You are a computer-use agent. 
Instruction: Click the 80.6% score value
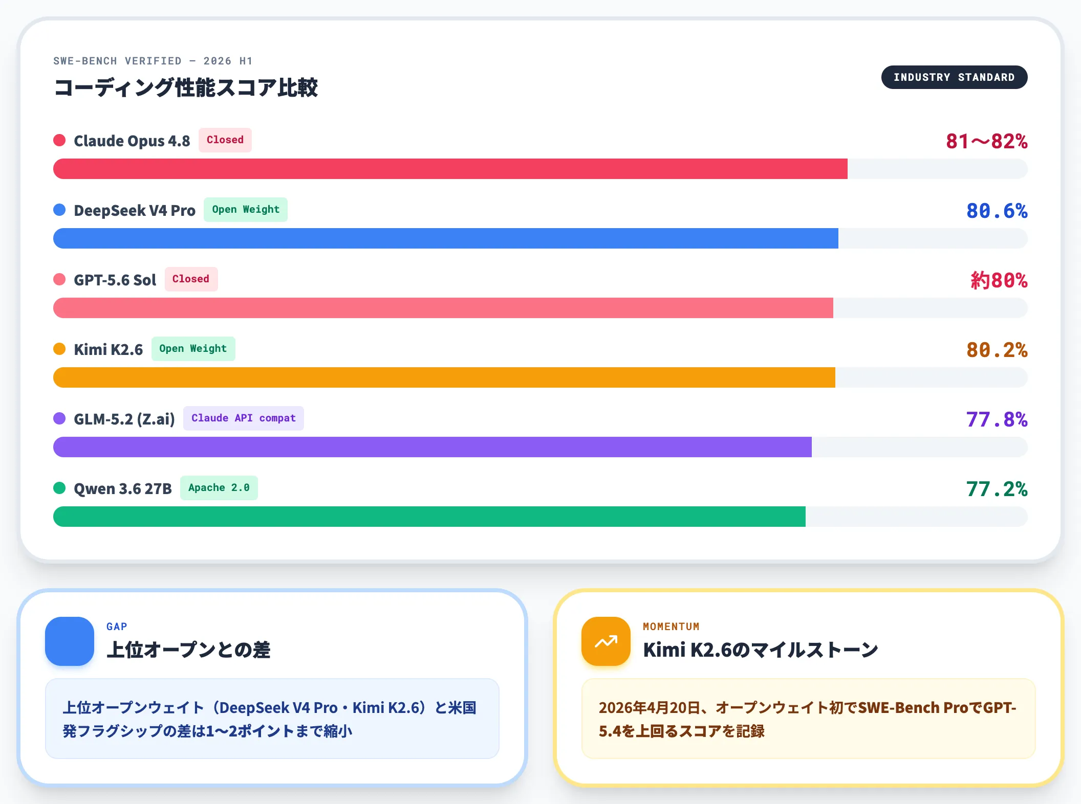point(997,211)
